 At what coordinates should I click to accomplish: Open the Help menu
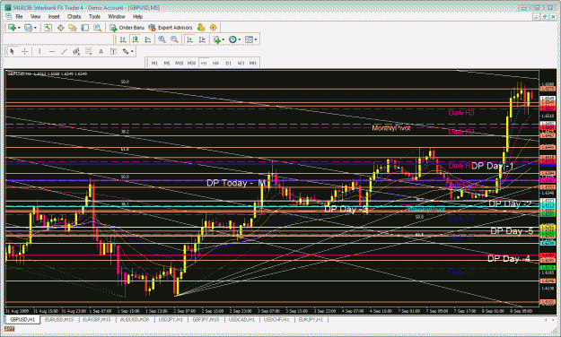[x=137, y=16]
